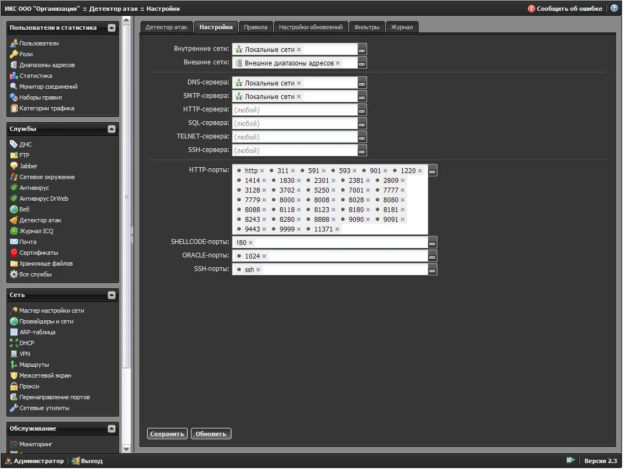Screen dimensions: 623x469
Task: Open Провайдеры и сети
Action: (42, 321)
